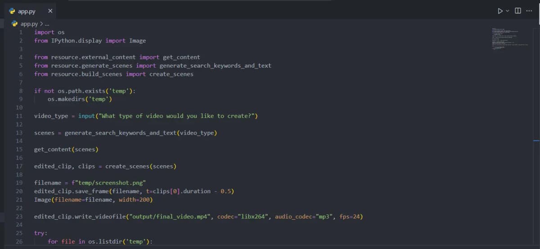Screen dimensions: 540x249
Task: Run the Python file with the play icon
Action: pyautogui.click(x=500, y=11)
